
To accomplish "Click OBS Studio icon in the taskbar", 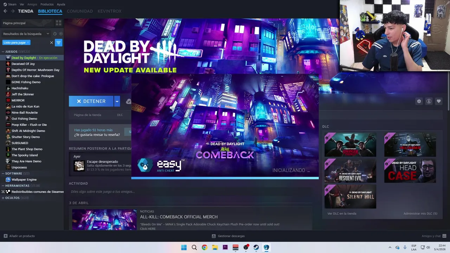I will [246, 247].
